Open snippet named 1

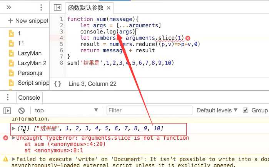pyautogui.click(x=19, y=33)
